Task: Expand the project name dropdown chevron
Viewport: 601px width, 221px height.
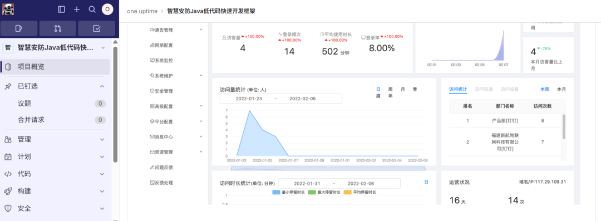Action: point(103,47)
